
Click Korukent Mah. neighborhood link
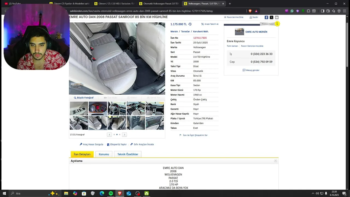201,31
